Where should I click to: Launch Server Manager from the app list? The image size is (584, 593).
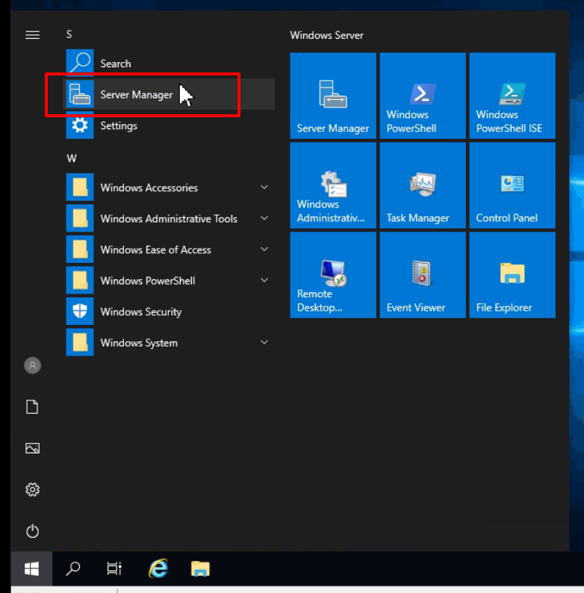pyautogui.click(x=170, y=94)
